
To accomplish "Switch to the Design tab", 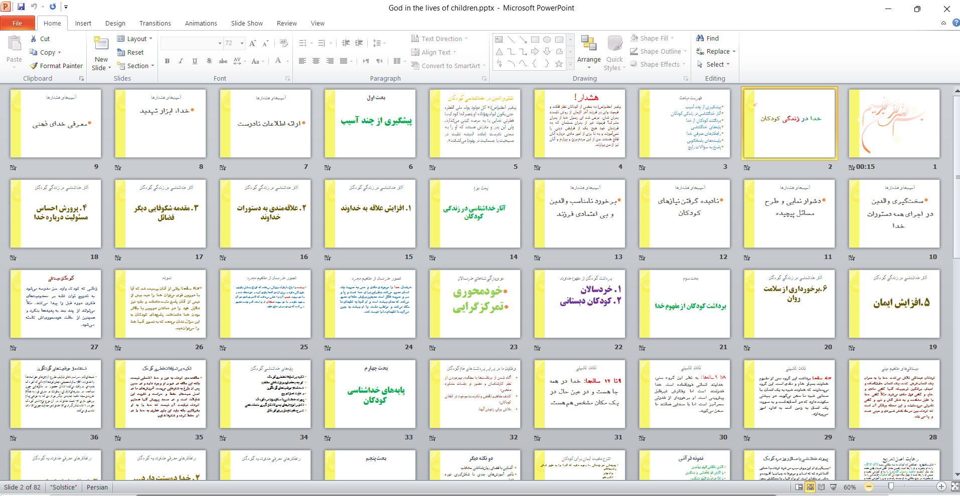I will tap(115, 23).
